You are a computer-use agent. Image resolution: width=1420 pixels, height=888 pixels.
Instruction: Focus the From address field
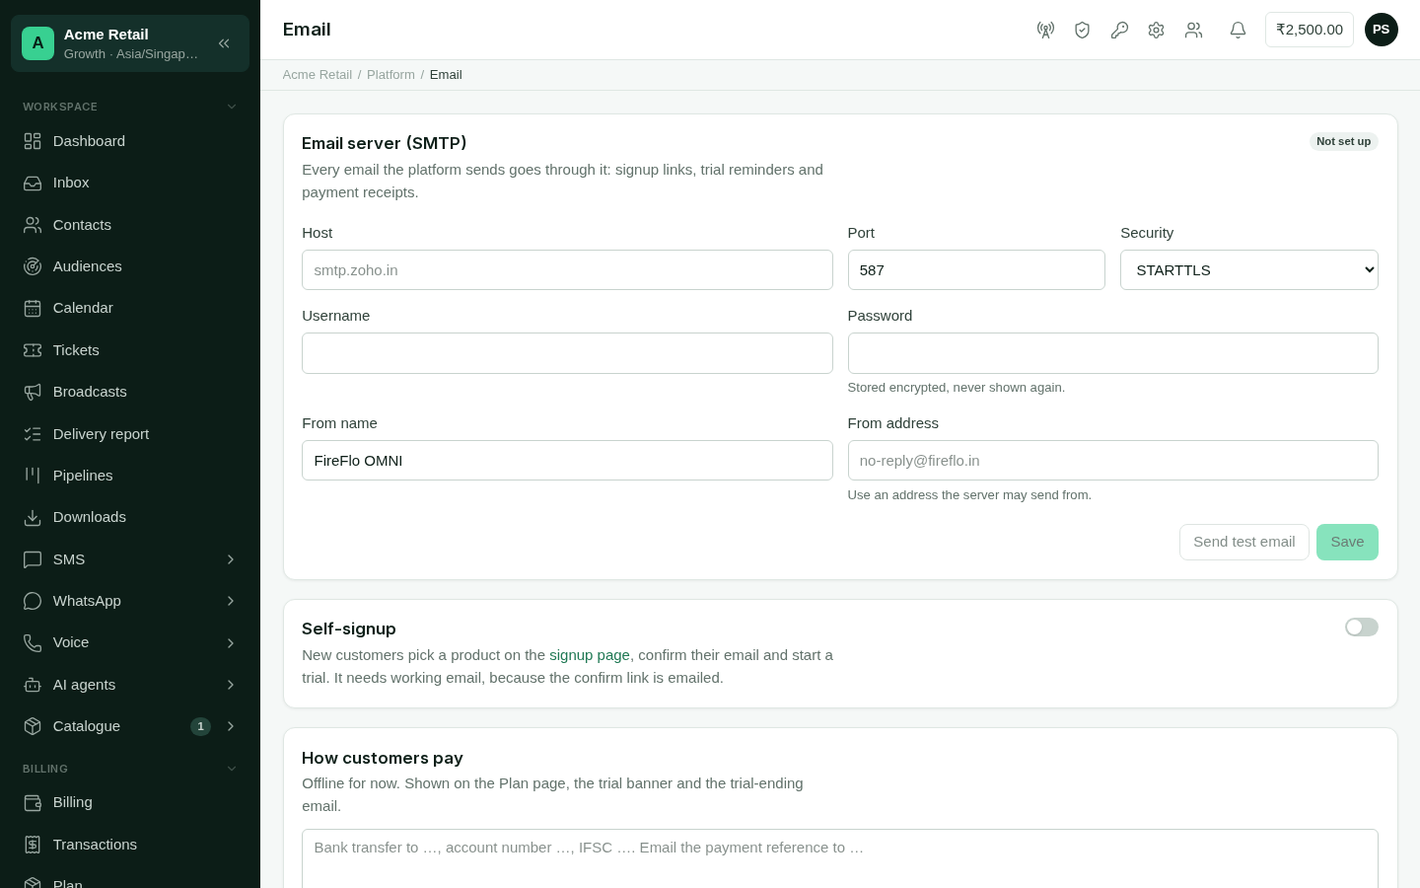pos(1112,461)
